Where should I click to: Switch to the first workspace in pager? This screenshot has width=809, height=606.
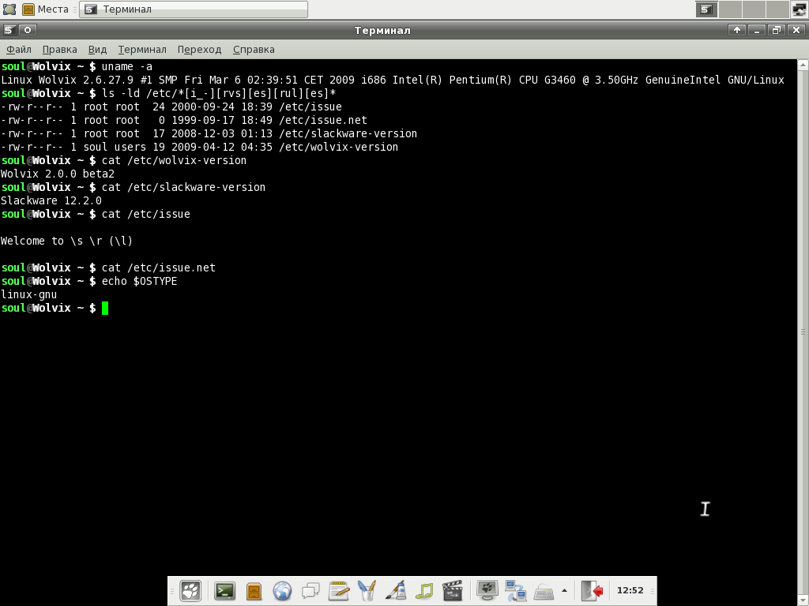[706, 9]
